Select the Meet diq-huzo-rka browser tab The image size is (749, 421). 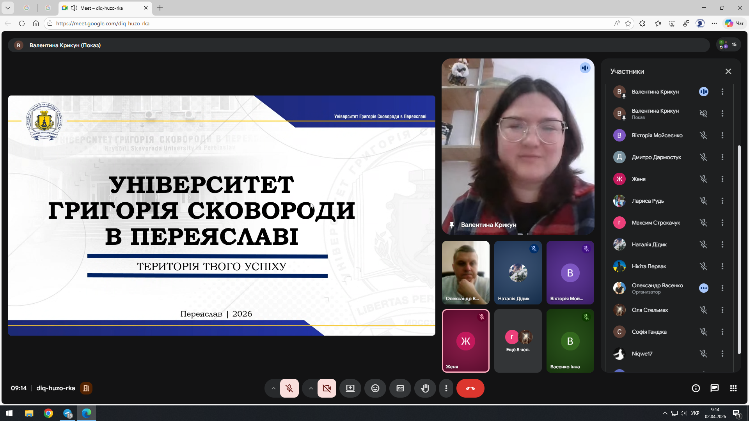[x=101, y=8]
